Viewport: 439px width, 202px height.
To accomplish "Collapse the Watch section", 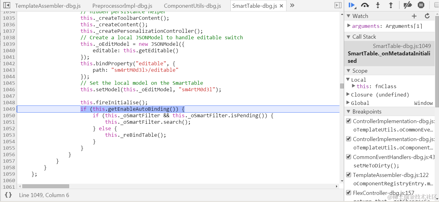I will click(x=348, y=16).
